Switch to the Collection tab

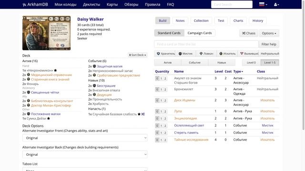tap(201, 20)
